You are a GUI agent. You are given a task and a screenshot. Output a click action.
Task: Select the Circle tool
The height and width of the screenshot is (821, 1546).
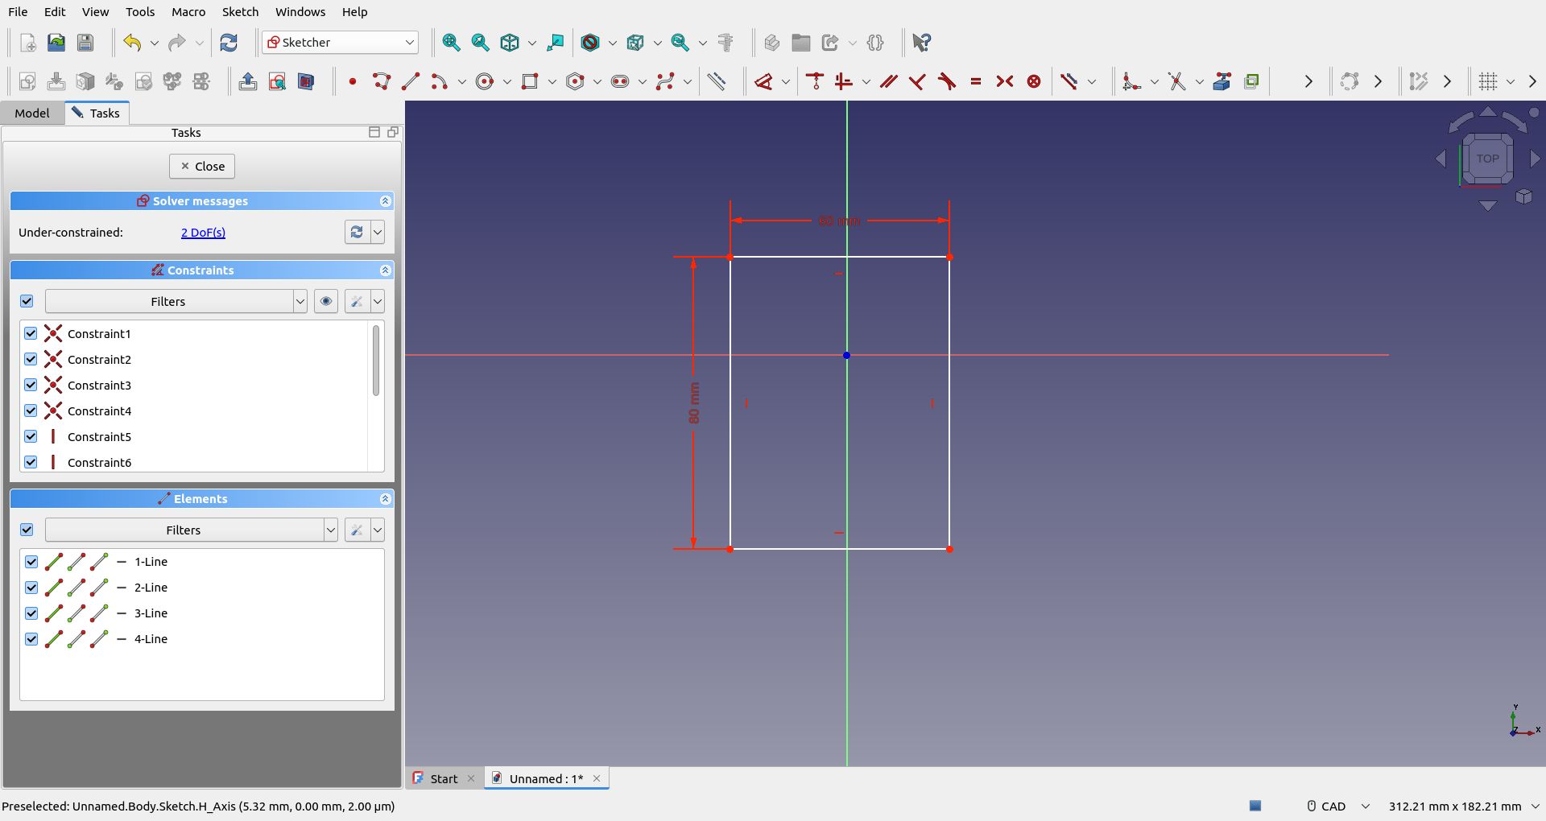point(485,81)
